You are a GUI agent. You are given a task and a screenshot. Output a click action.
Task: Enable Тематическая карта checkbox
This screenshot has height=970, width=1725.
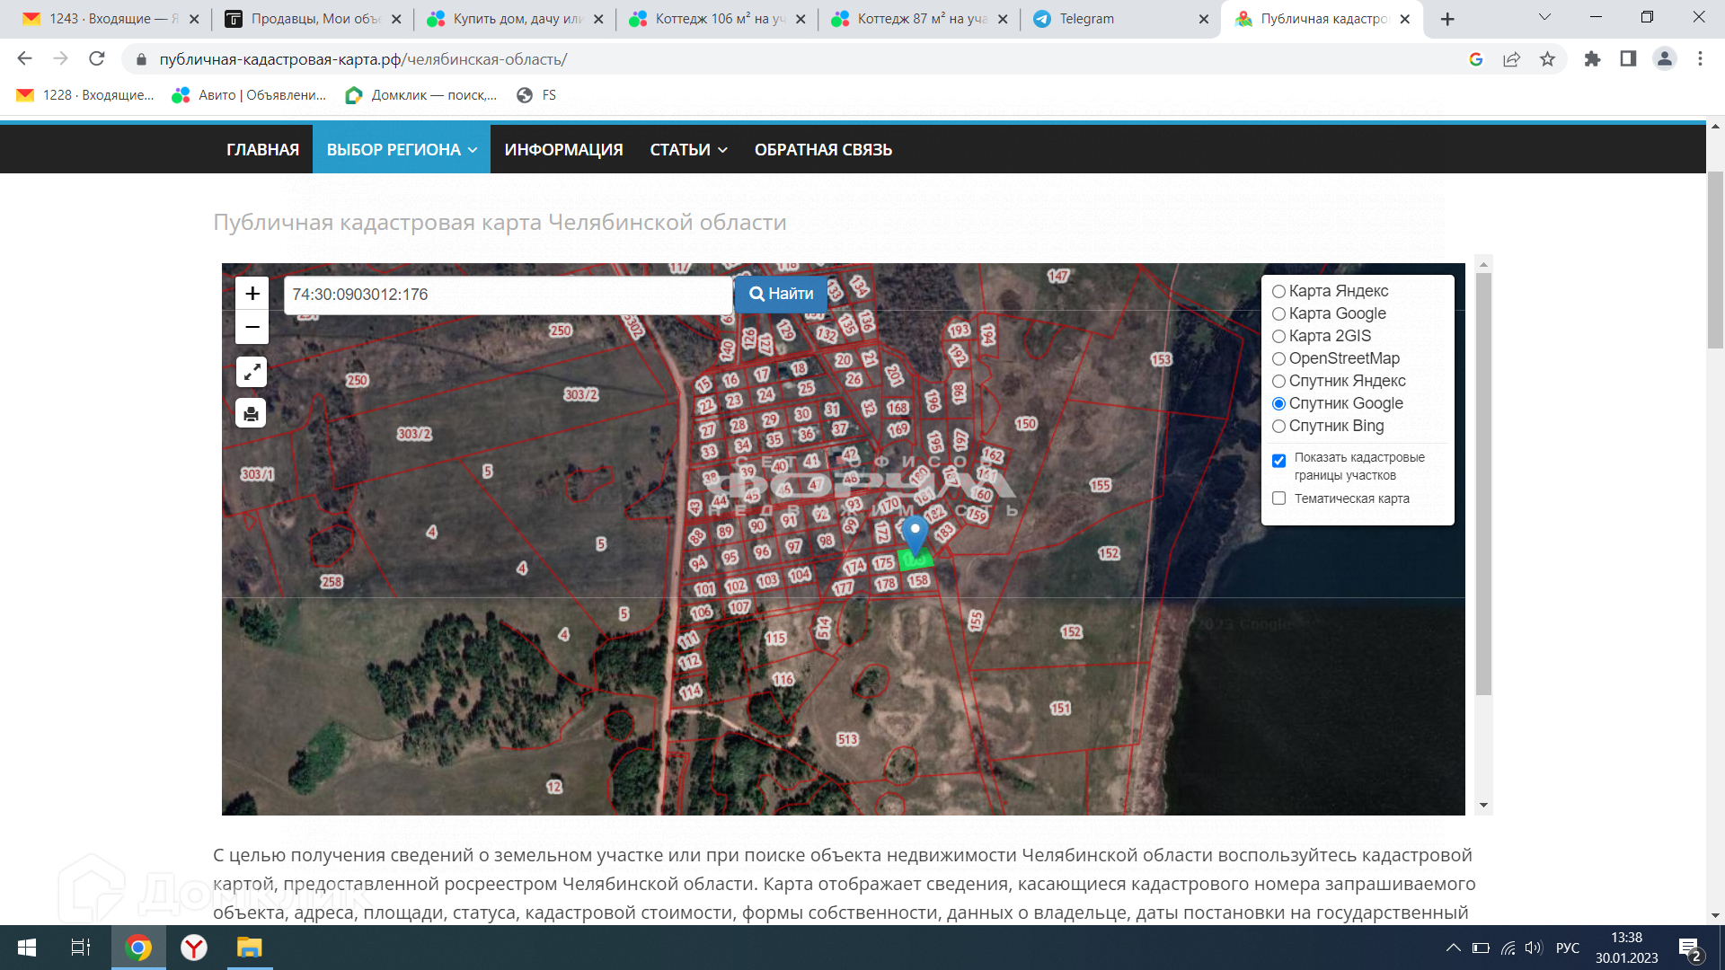(1278, 498)
